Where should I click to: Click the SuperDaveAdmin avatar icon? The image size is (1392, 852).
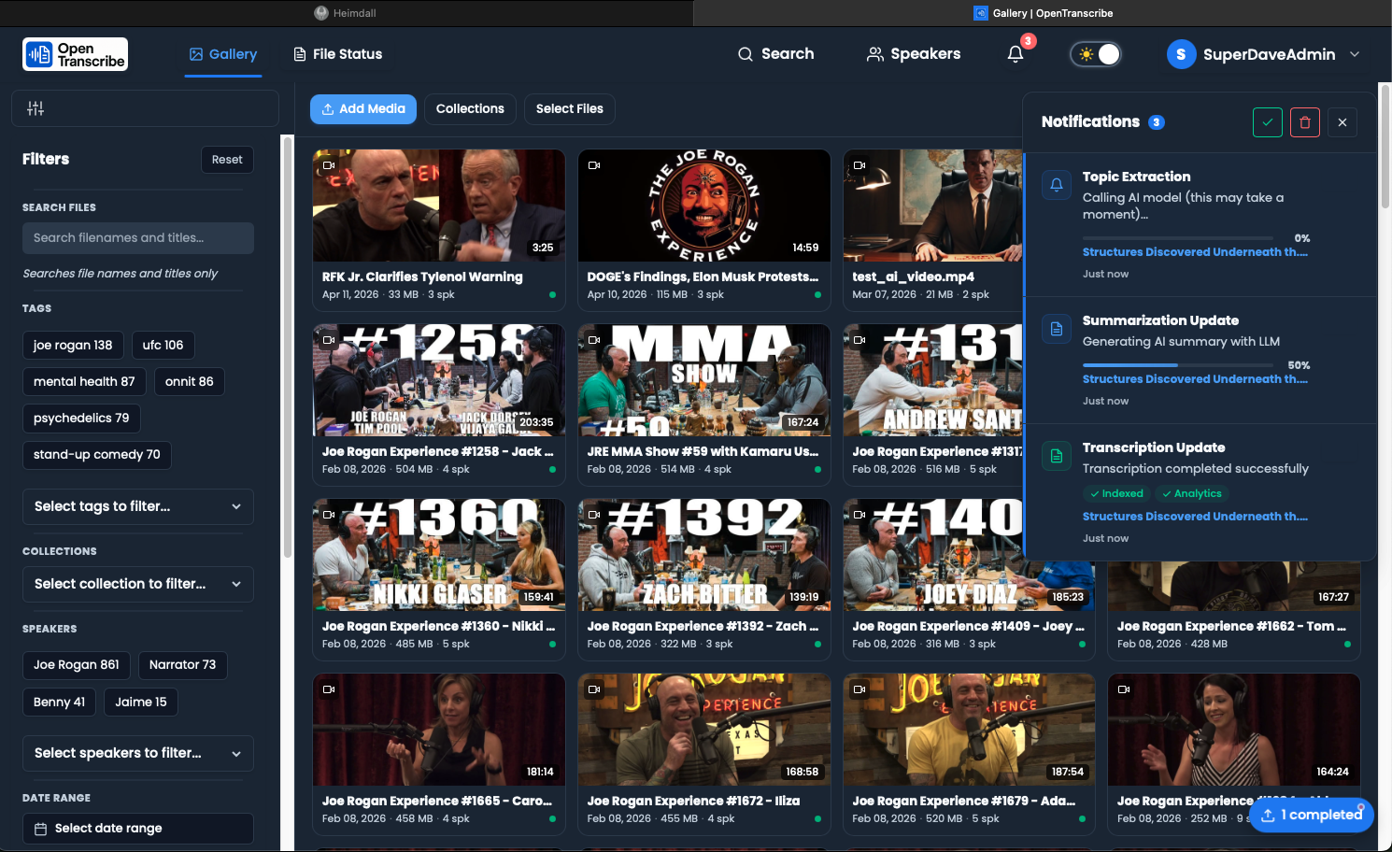click(1181, 54)
